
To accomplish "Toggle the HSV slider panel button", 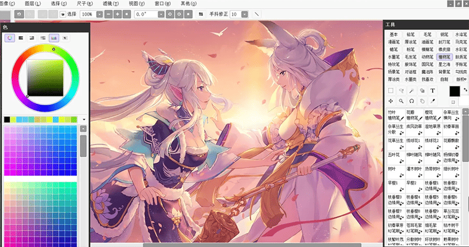I will pyautogui.click(x=32, y=38).
